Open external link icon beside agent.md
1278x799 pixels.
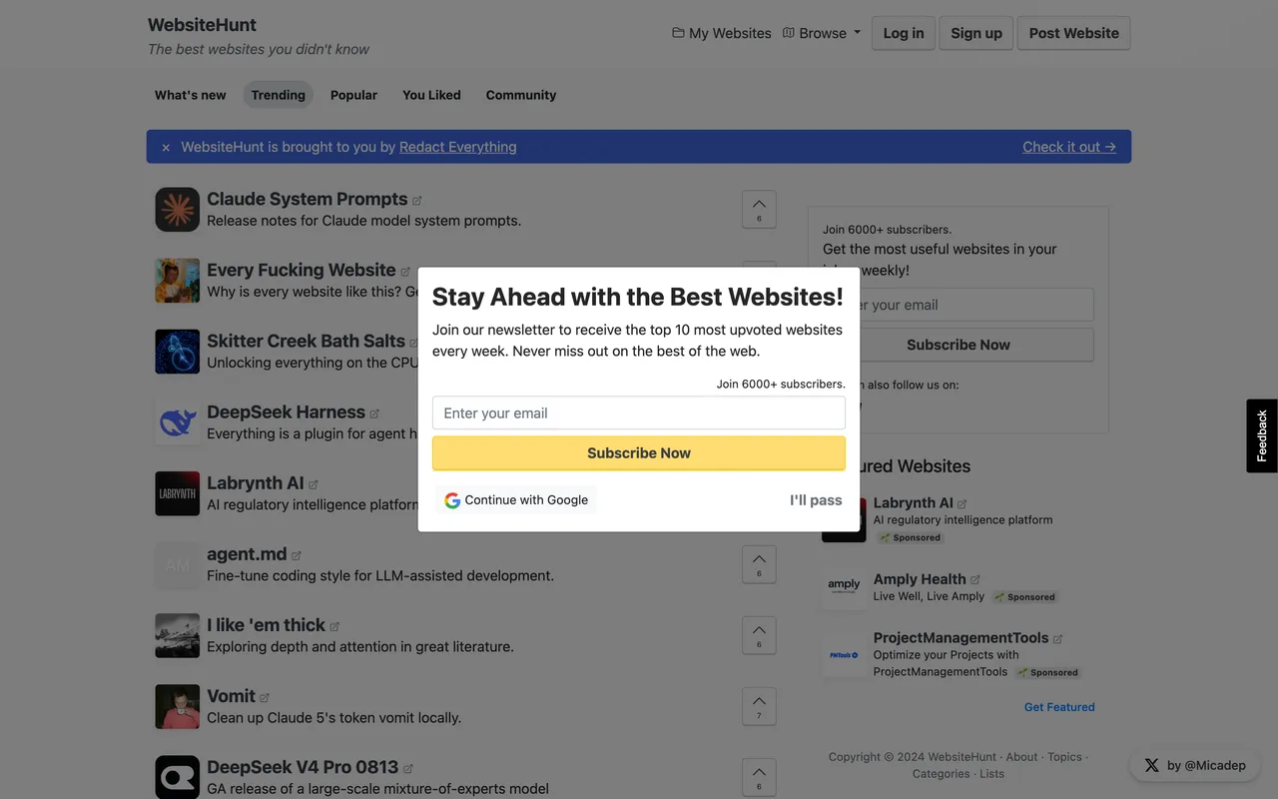(297, 555)
